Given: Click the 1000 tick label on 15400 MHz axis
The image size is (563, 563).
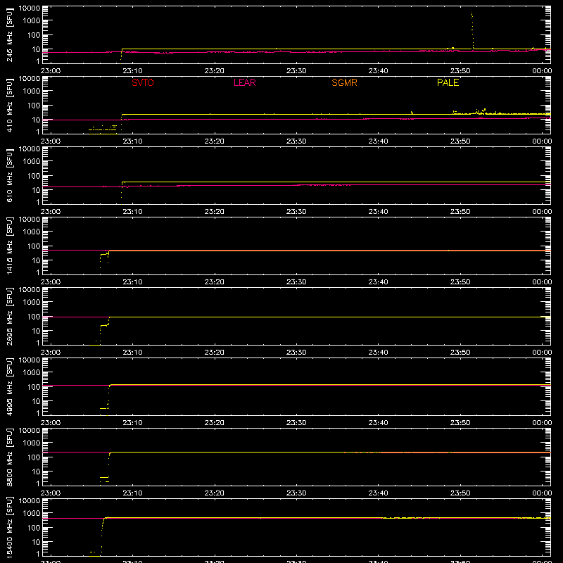Looking at the screenshot, I should coord(31,514).
